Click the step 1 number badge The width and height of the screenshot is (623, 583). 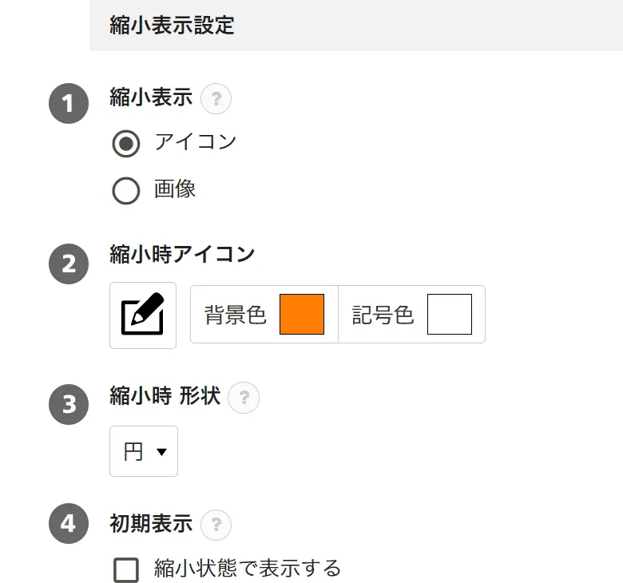[x=69, y=103]
